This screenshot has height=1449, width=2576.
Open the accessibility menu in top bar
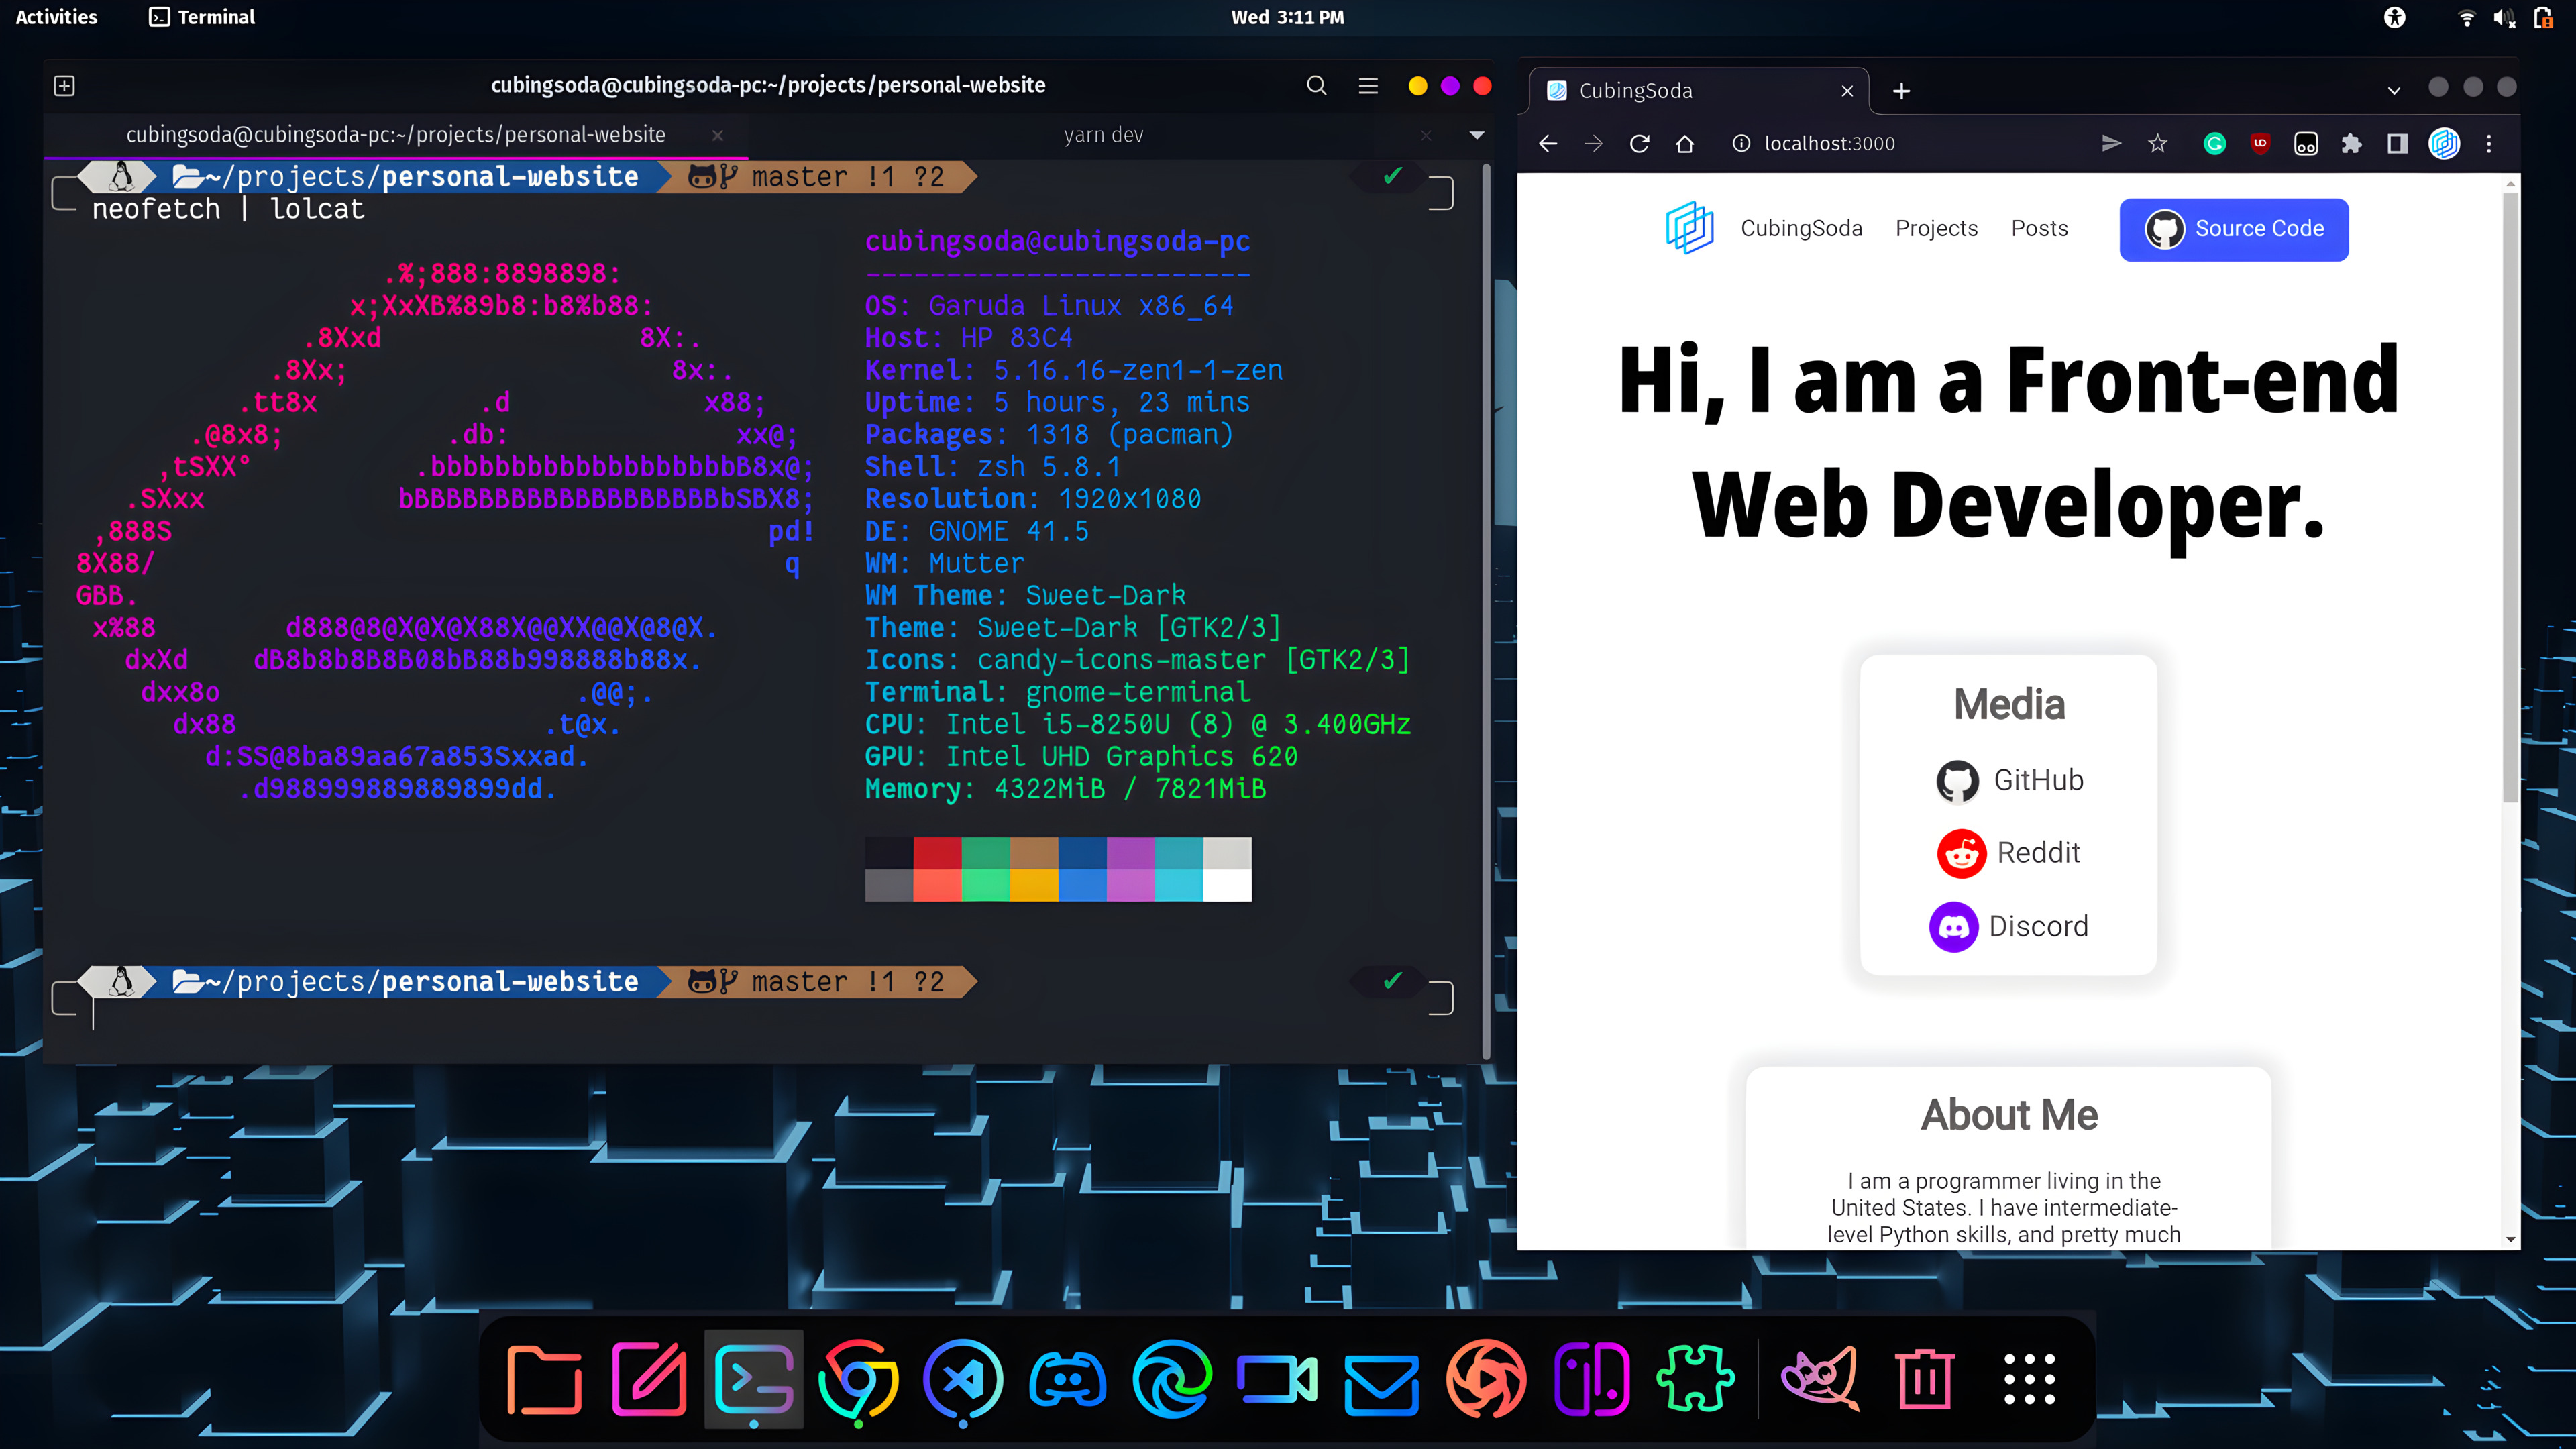[2394, 17]
